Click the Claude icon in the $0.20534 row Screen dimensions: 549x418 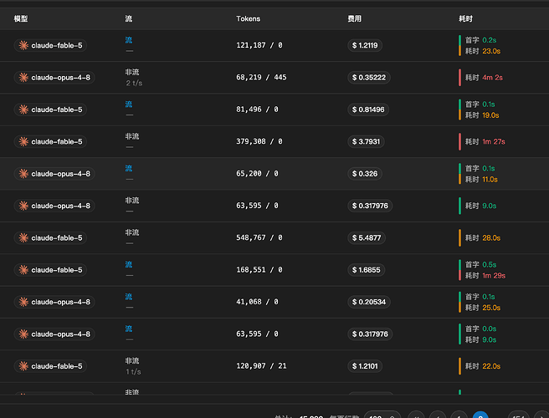point(23,302)
